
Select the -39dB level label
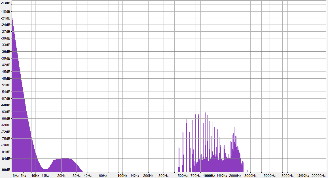[6, 58]
